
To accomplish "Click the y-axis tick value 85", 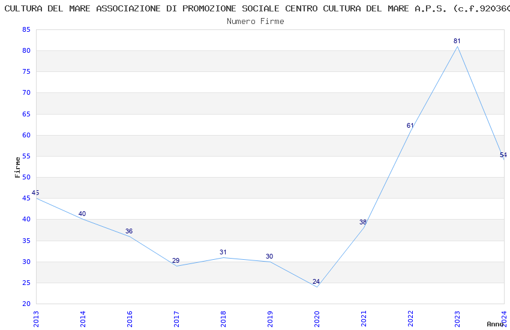I will tap(26, 29).
